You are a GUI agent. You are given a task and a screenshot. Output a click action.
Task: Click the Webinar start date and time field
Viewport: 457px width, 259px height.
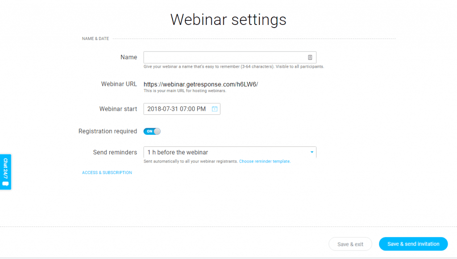182,109
